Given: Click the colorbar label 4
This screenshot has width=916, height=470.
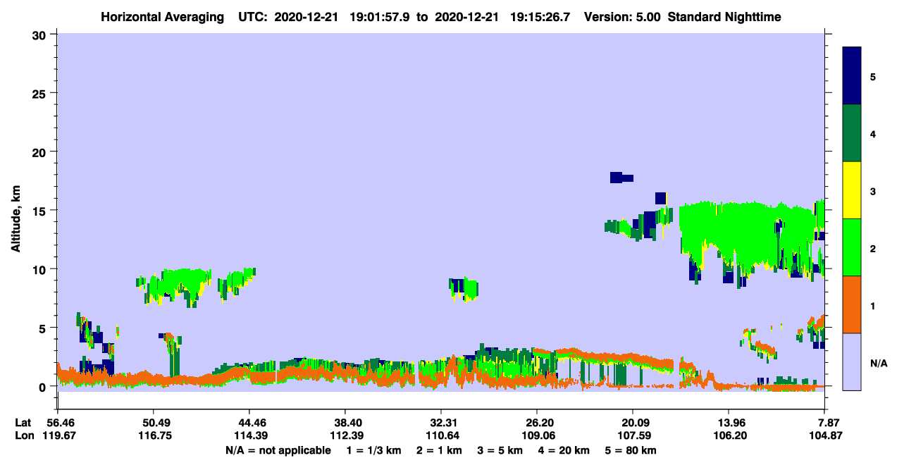Looking at the screenshot, I should pyautogui.click(x=873, y=133).
